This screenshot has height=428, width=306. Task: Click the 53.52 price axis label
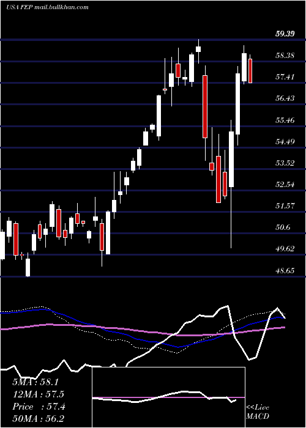tap(285, 163)
